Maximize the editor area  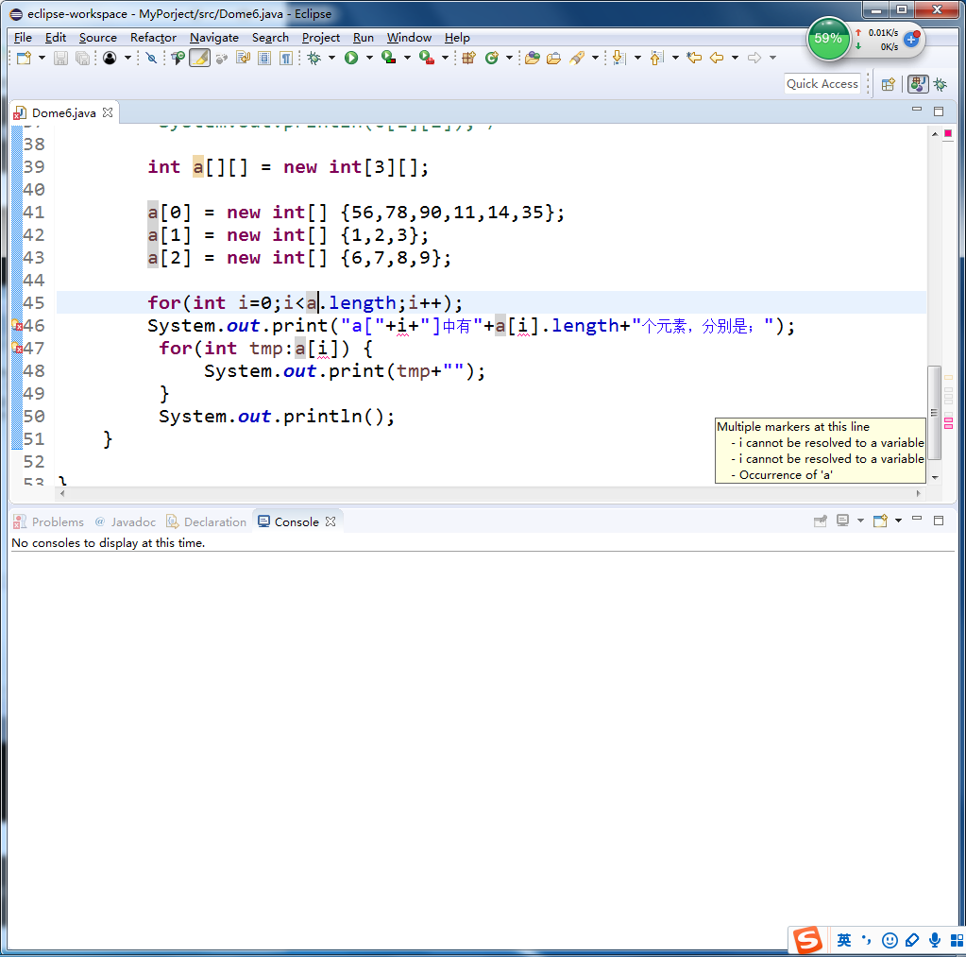(939, 111)
